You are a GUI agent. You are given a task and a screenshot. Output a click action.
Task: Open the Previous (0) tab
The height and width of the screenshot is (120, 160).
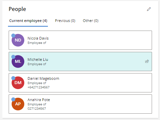coord(65,21)
